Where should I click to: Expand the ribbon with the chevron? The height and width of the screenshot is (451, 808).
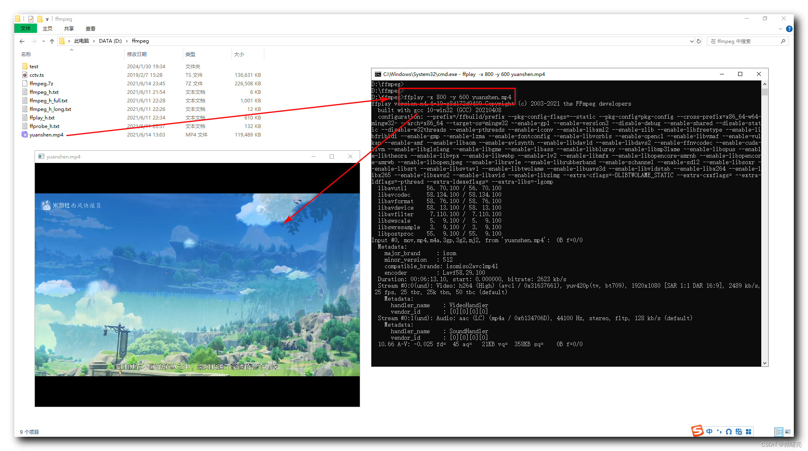780,29
